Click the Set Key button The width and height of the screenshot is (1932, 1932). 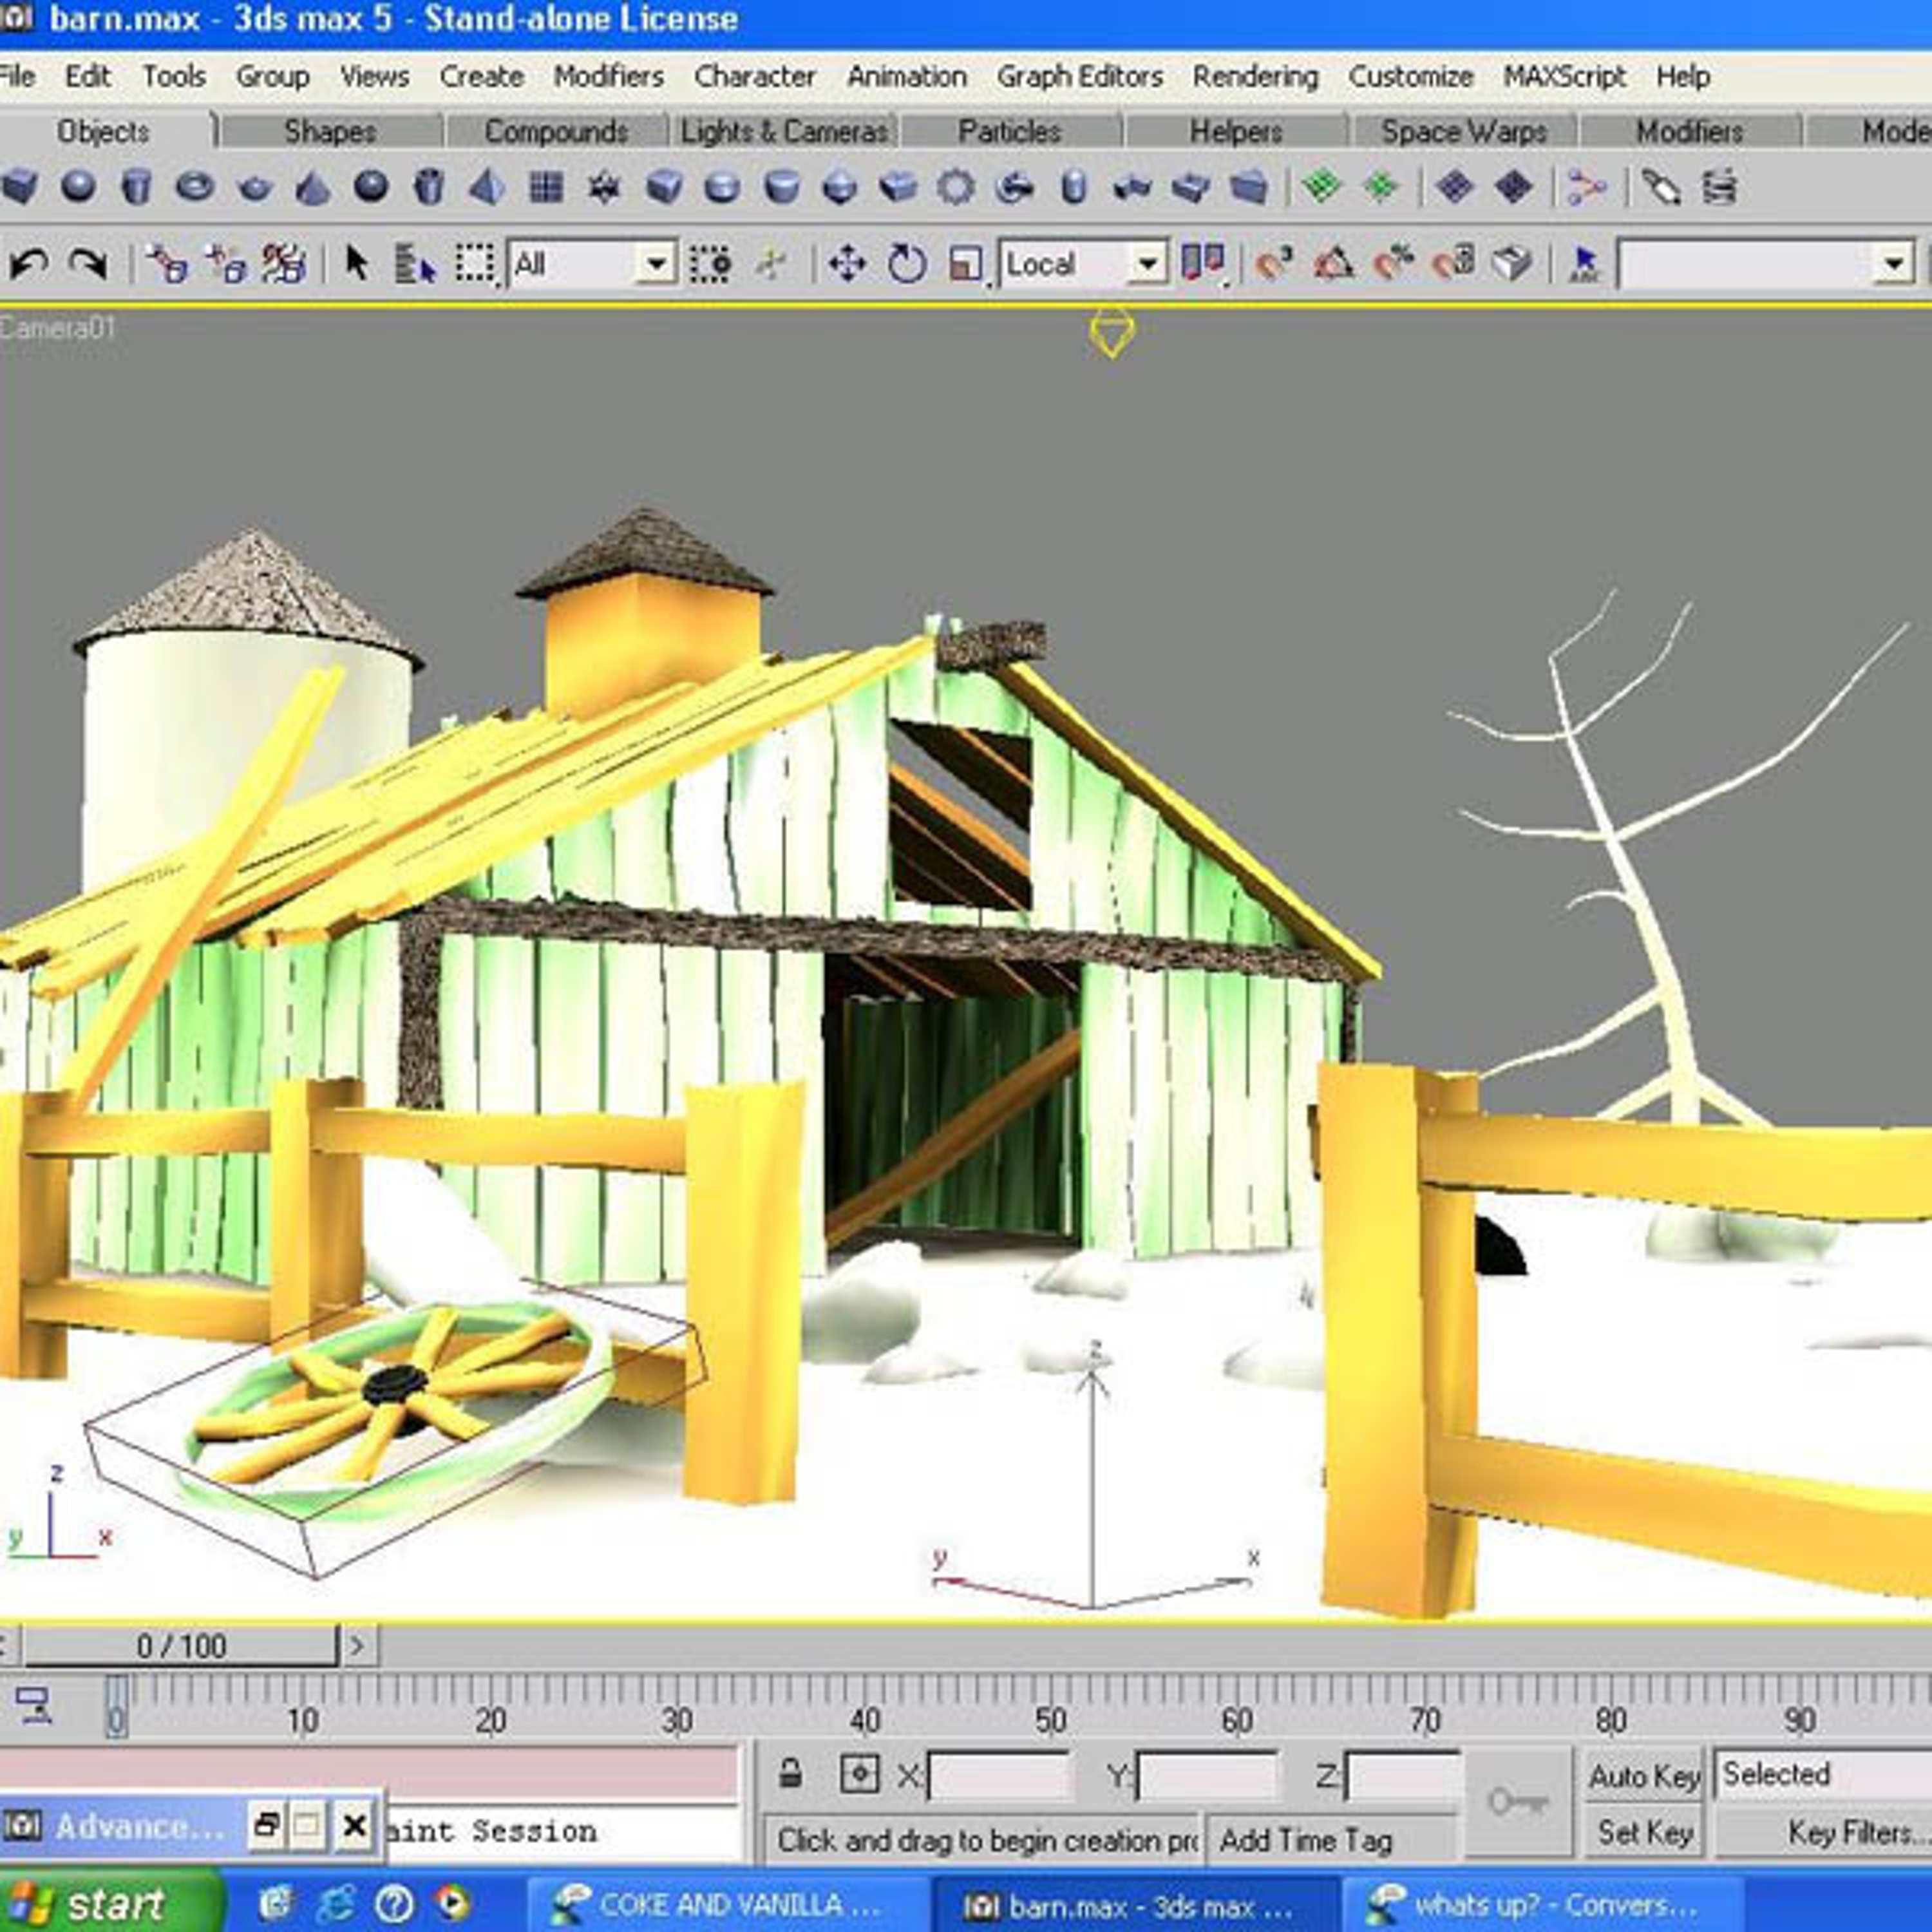coord(1644,1832)
